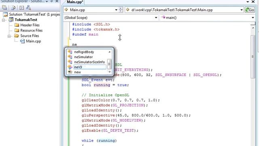The image size is (259, 146).
Task: Click the '#include <tokamak.h>' line
Action: click(96, 30)
